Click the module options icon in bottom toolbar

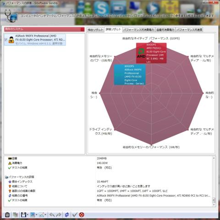pyautogui.click(x=7, y=215)
